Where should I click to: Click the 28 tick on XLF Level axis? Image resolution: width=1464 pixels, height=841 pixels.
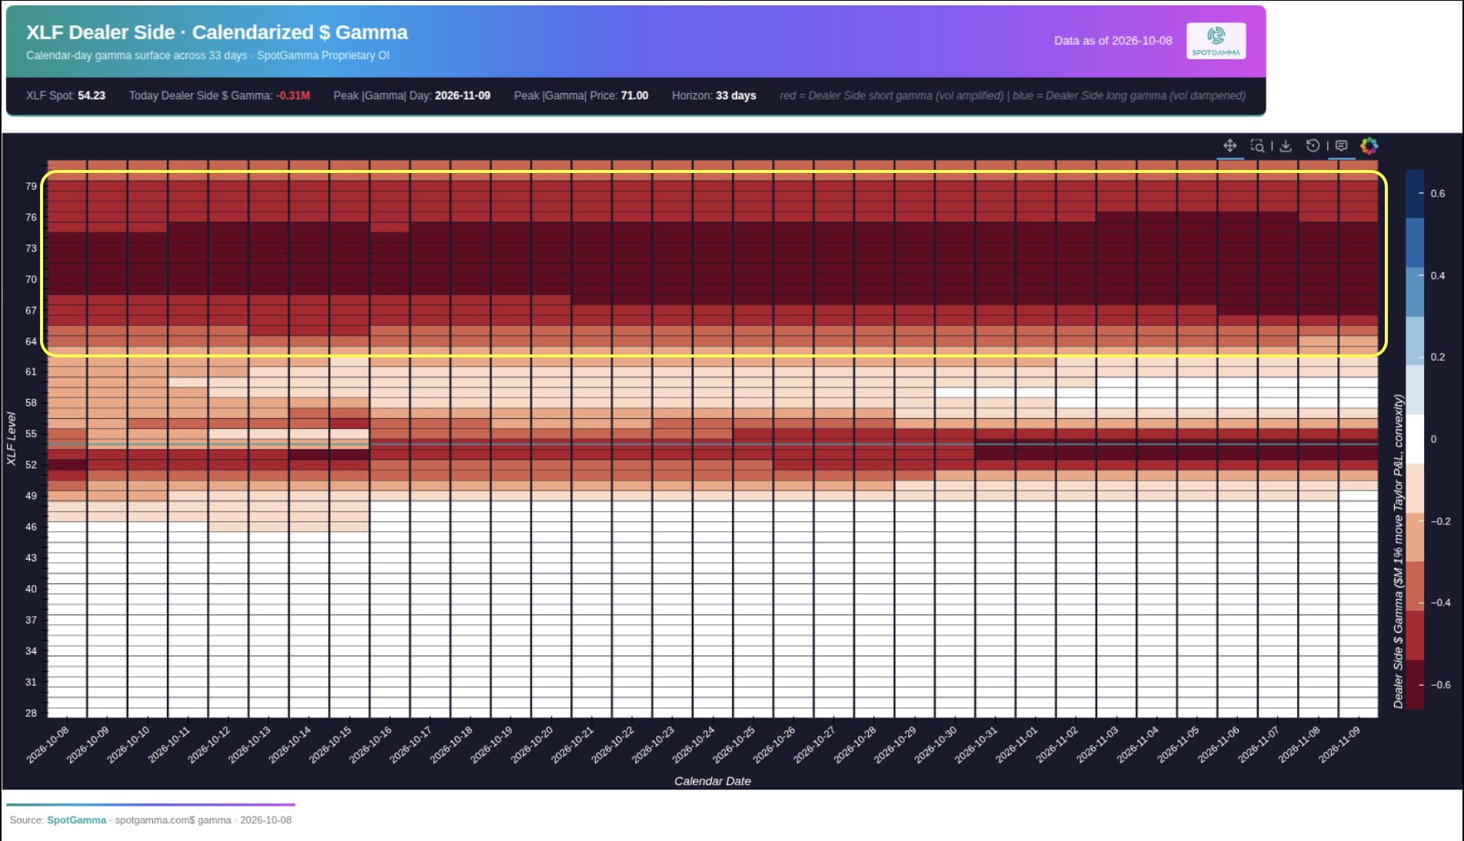tap(31, 713)
